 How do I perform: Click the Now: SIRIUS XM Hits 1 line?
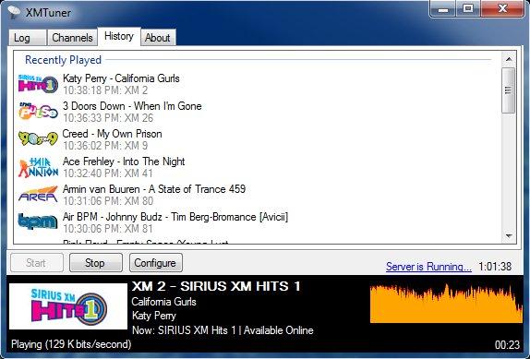click(223, 330)
